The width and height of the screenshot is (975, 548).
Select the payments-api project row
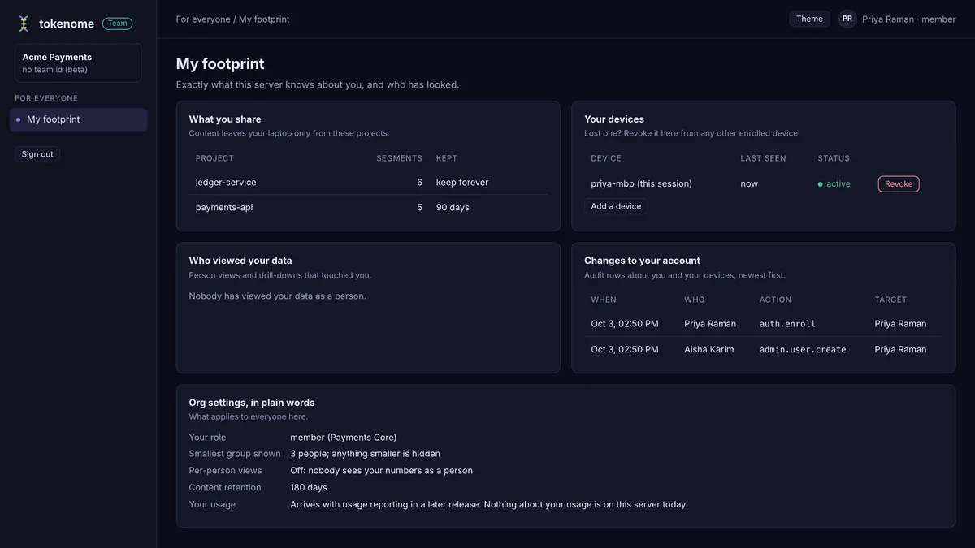pyautogui.click(x=368, y=207)
